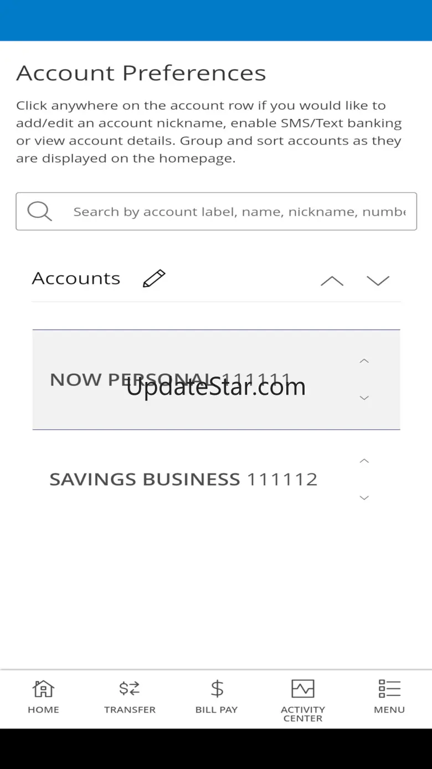Click the Account Preferences page title
This screenshot has height=769, width=432.
pos(141,73)
